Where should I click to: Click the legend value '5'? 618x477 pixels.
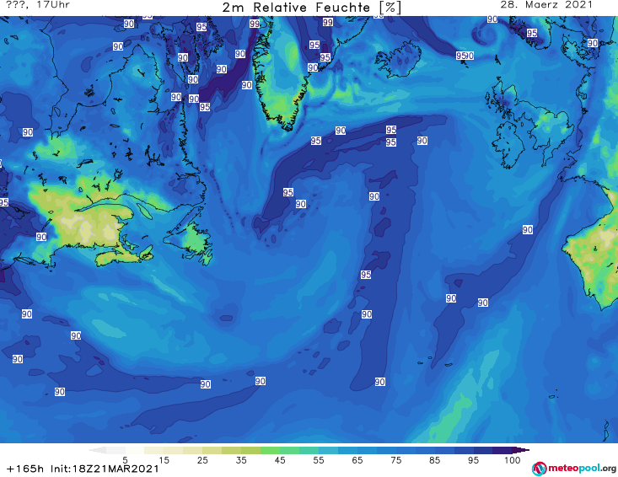[125, 460]
